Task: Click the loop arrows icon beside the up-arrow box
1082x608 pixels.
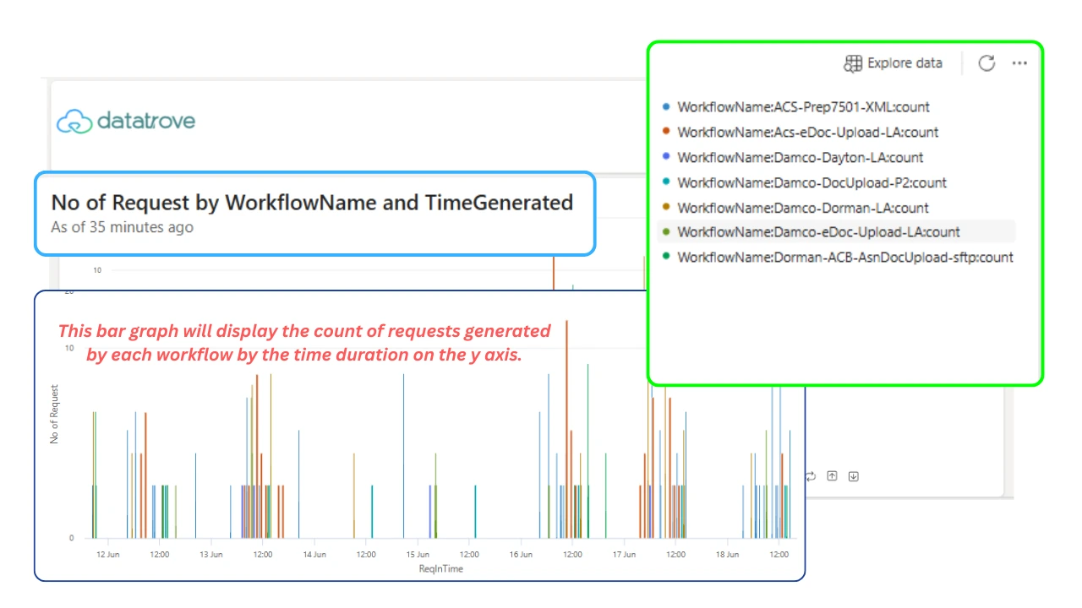Action: pyautogui.click(x=811, y=476)
